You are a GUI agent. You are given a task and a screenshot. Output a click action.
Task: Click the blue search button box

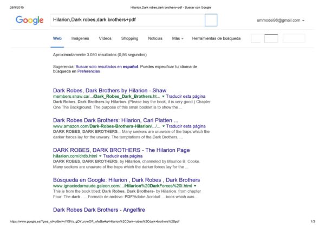(x=211, y=20)
